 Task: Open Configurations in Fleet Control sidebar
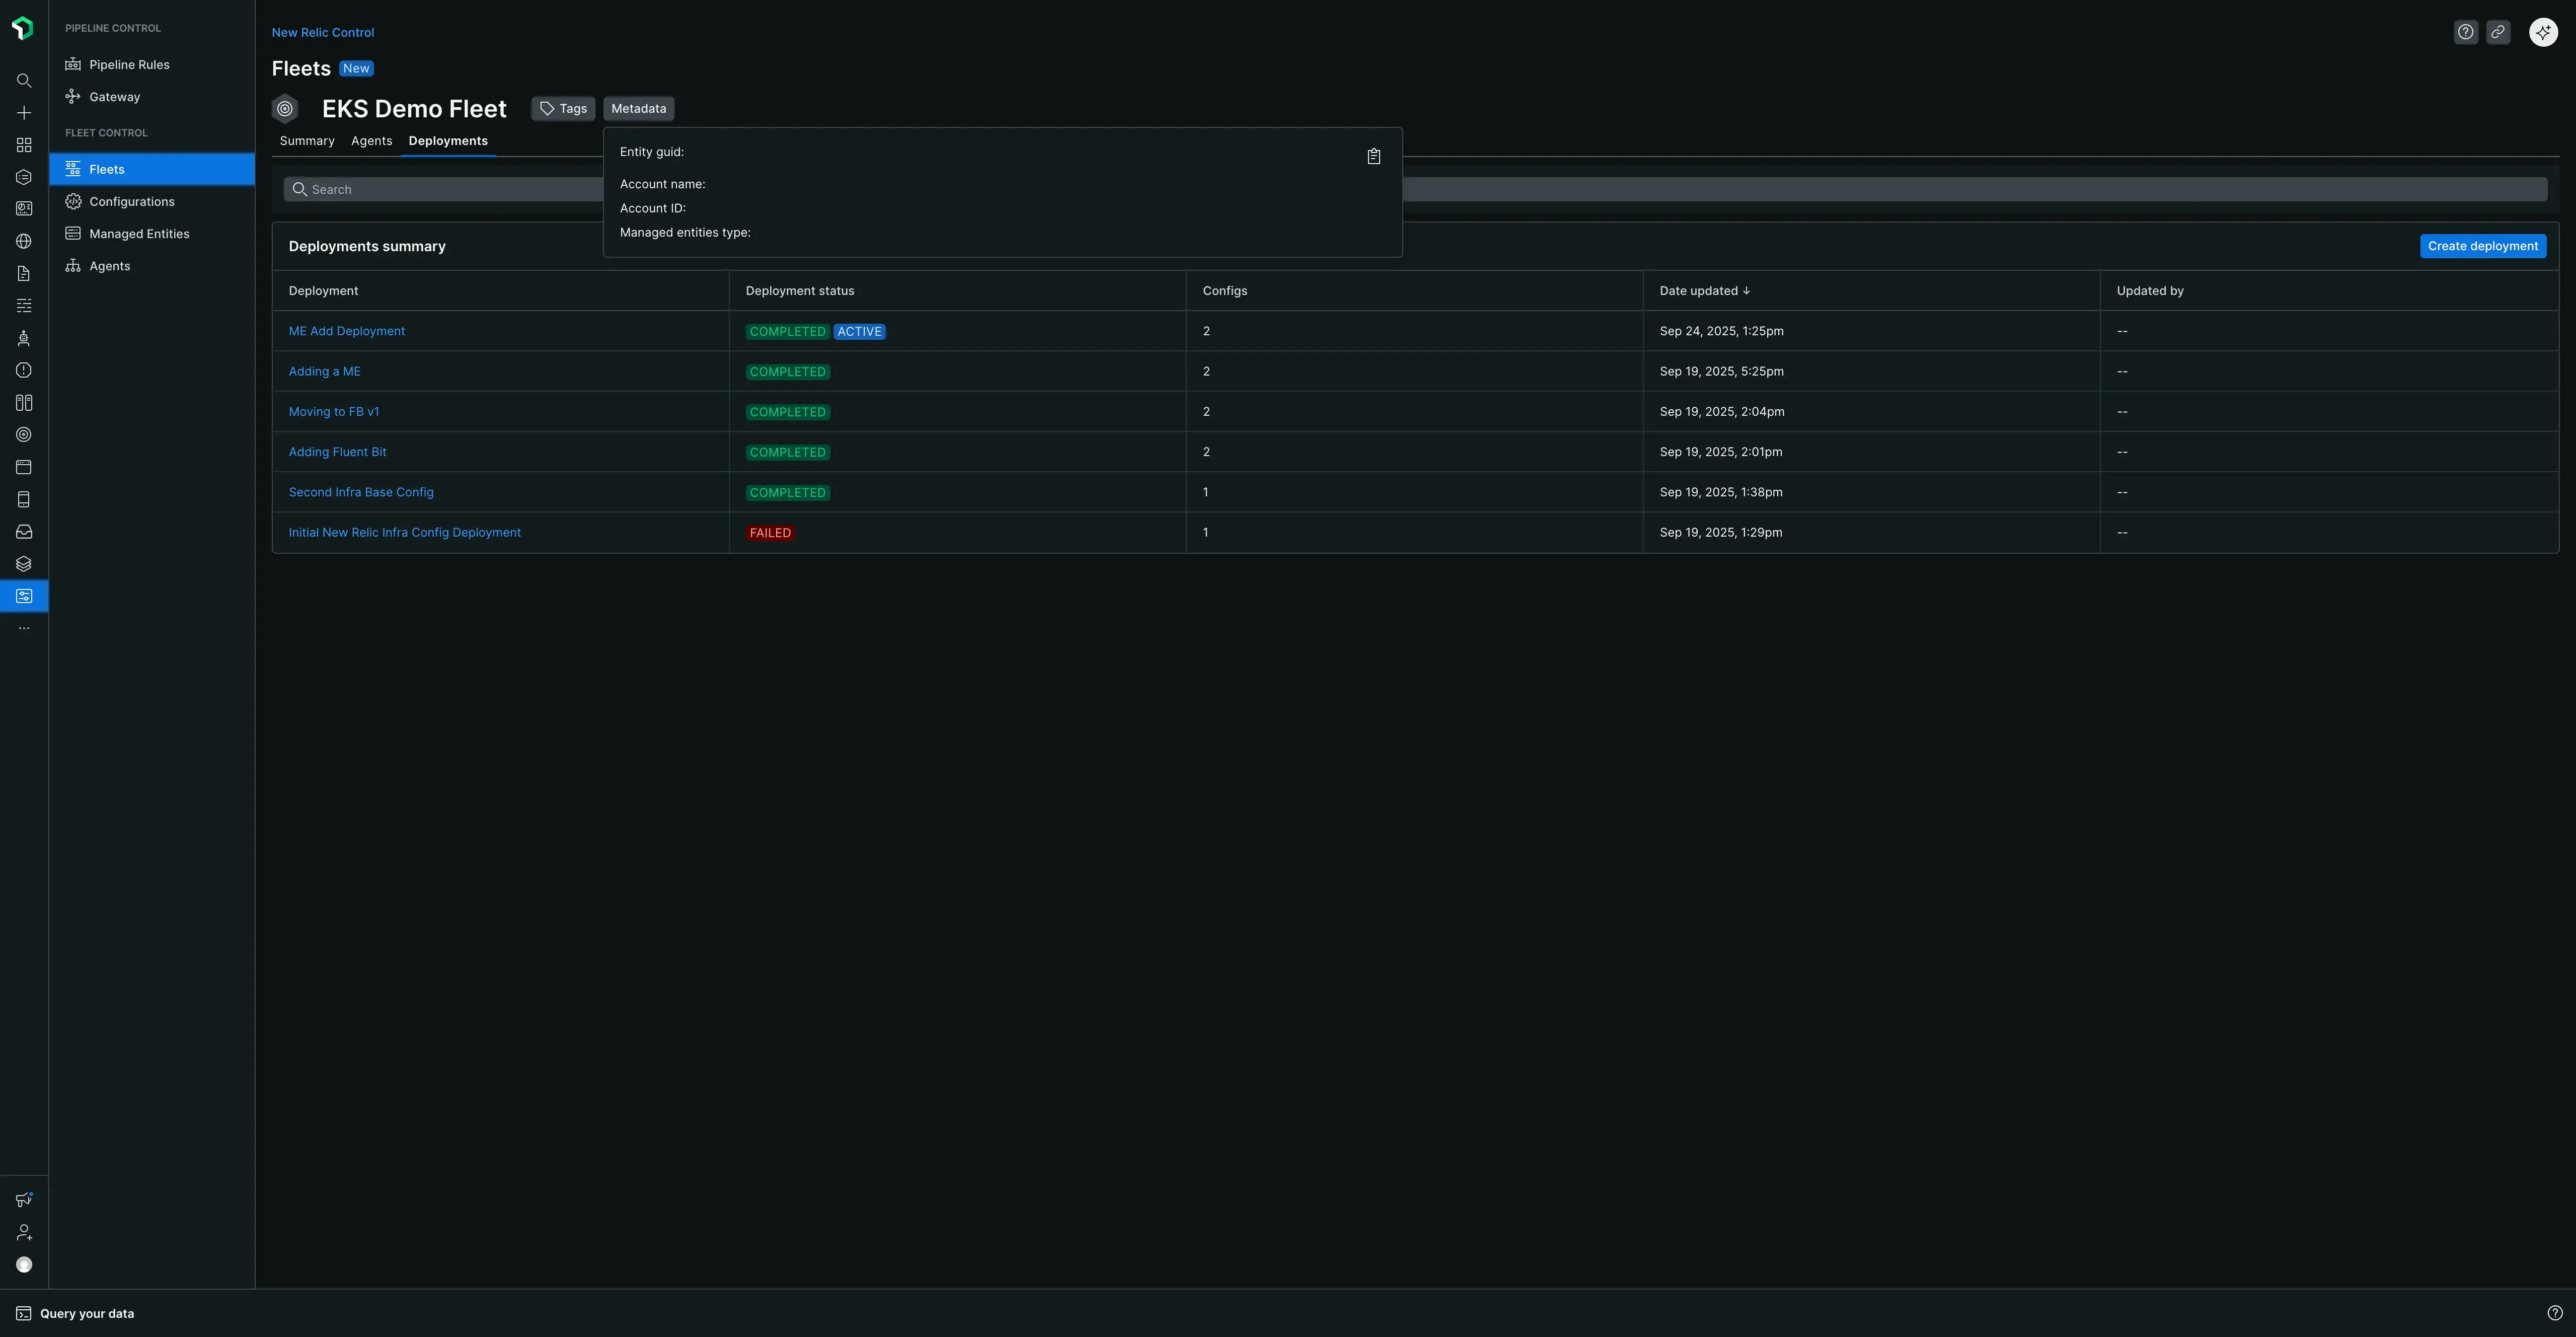[x=131, y=202]
